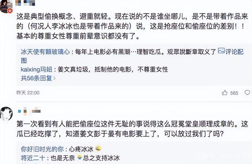This screenshot has height=164, width=252.
Task: Open user profile kaixing玛妞
Action: [x=37, y=69]
